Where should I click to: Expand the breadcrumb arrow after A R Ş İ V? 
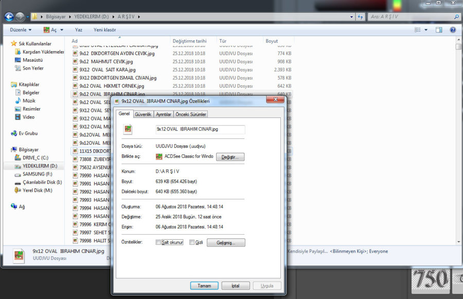click(x=139, y=17)
